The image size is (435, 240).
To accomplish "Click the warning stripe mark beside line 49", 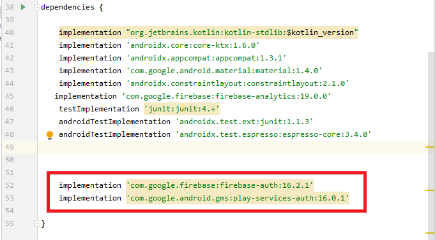I will [x=430, y=147].
